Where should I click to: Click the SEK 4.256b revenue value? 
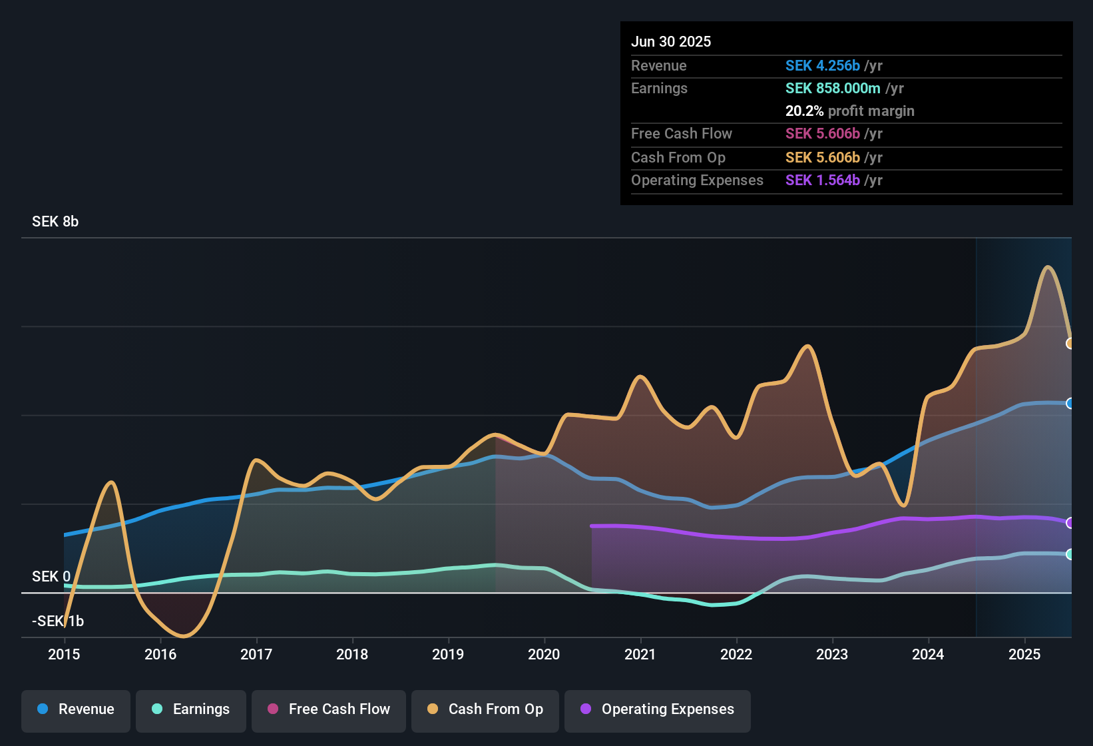[823, 65]
